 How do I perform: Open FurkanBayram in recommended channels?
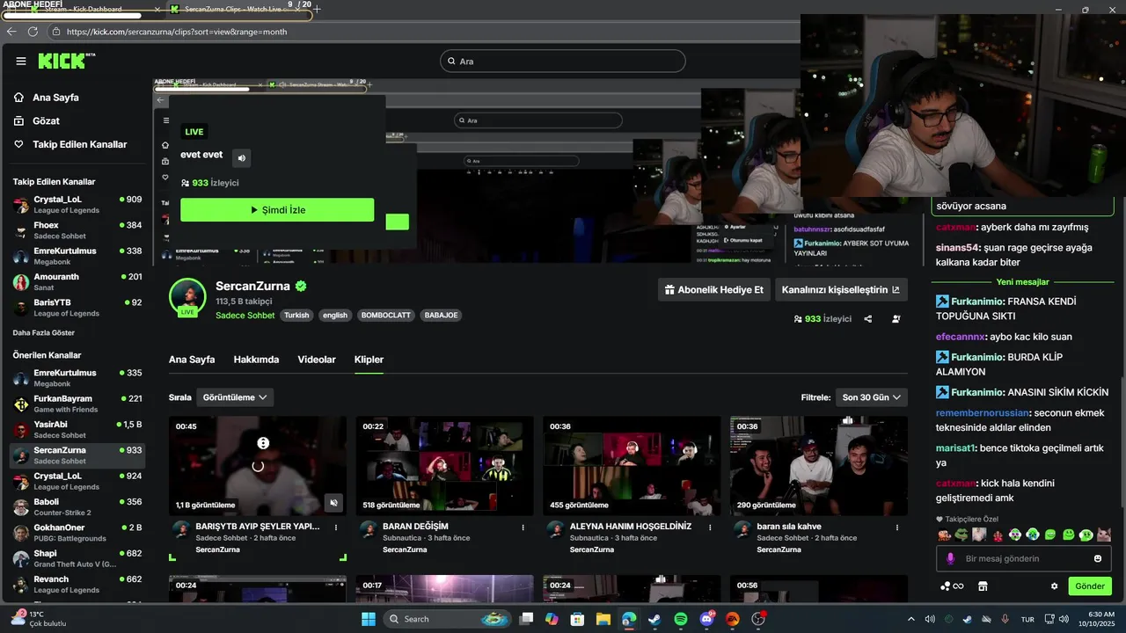coord(77,404)
